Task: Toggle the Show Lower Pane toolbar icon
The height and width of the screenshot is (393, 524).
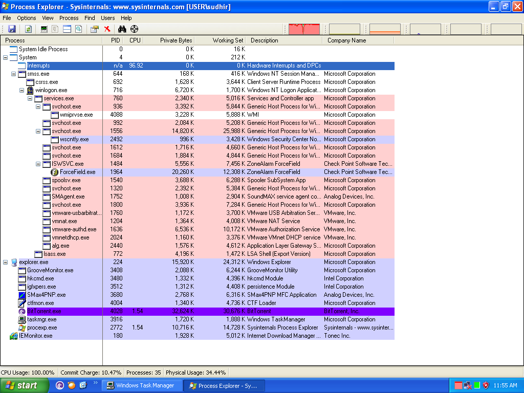Action: (67, 29)
